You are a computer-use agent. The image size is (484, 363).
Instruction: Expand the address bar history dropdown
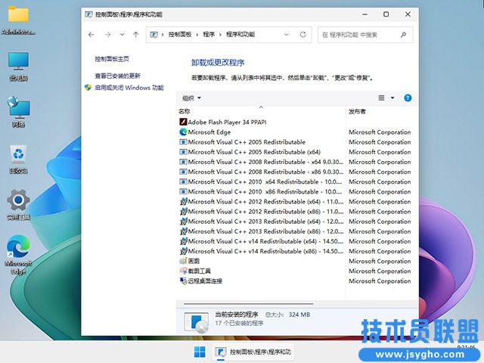pyautogui.click(x=287, y=35)
